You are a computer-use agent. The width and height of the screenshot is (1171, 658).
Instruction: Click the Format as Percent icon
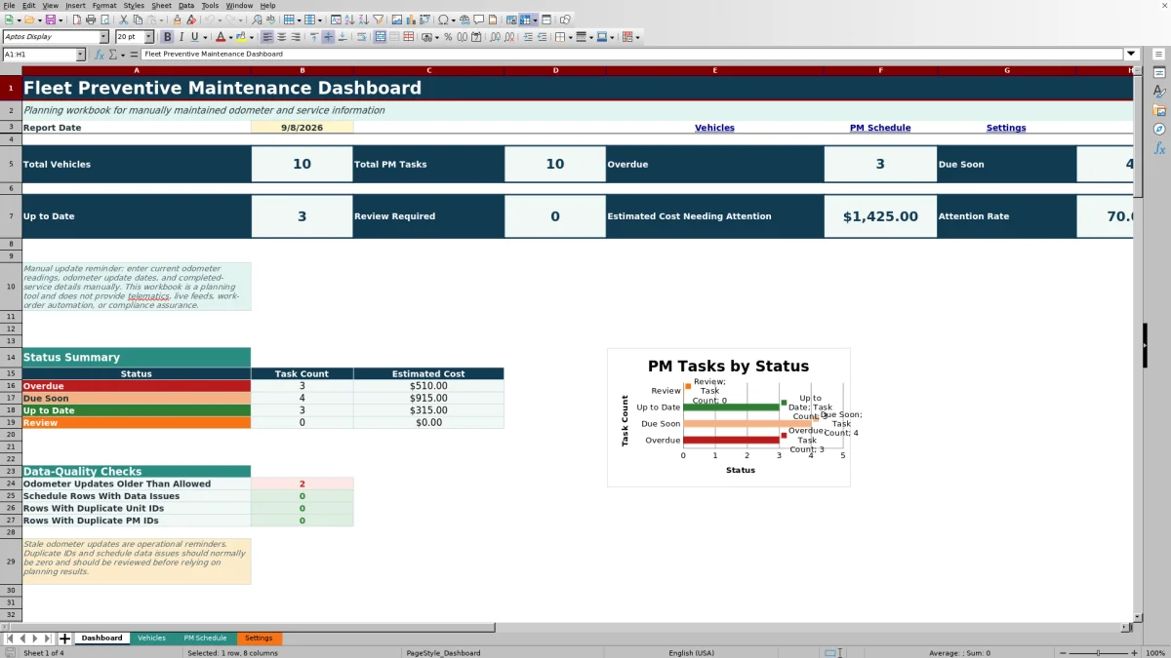click(448, 37)
